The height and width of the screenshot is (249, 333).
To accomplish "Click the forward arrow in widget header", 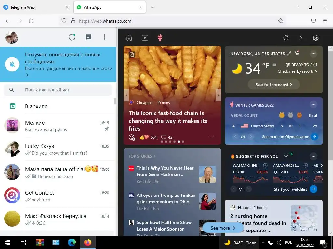I will click(x=300, y=38).
